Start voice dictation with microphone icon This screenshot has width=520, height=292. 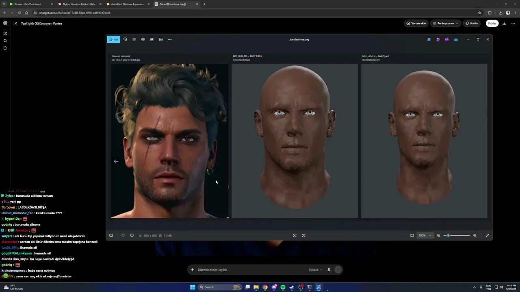329,270
